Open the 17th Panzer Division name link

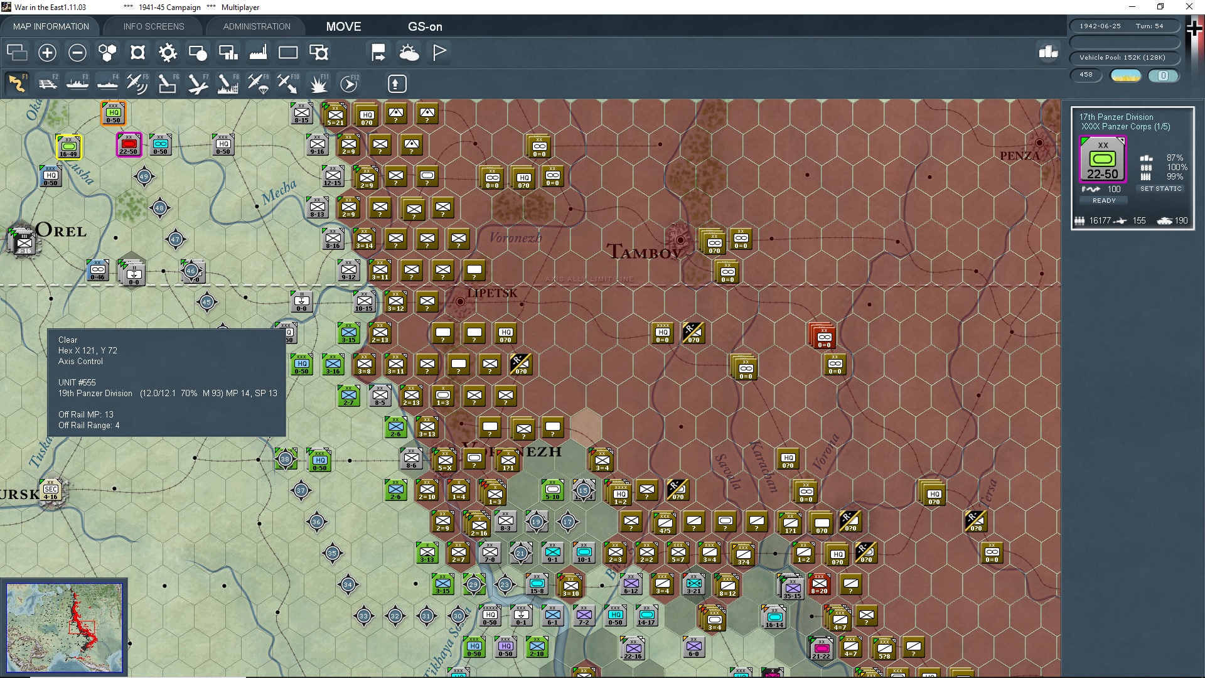tap(1116, 117)
